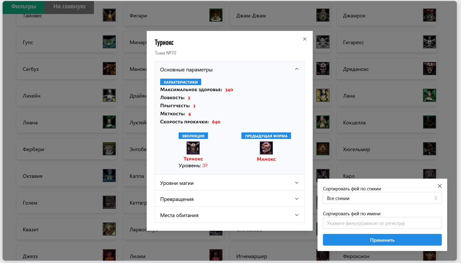Select the Гупс fairy name
The height and width of the screenshot is (263, 461).
pos(28,43)
